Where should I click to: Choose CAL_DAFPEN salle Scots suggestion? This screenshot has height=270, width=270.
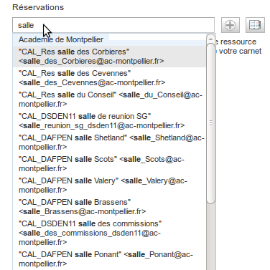click(109, 164)
